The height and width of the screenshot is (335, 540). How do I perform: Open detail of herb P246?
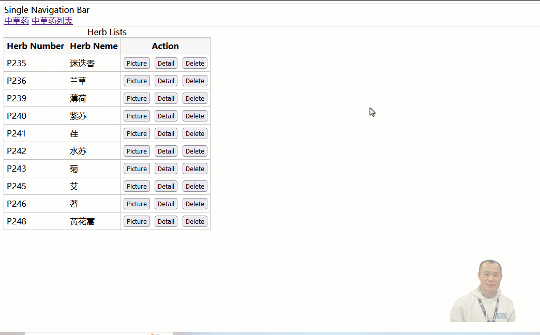[166, 204]
